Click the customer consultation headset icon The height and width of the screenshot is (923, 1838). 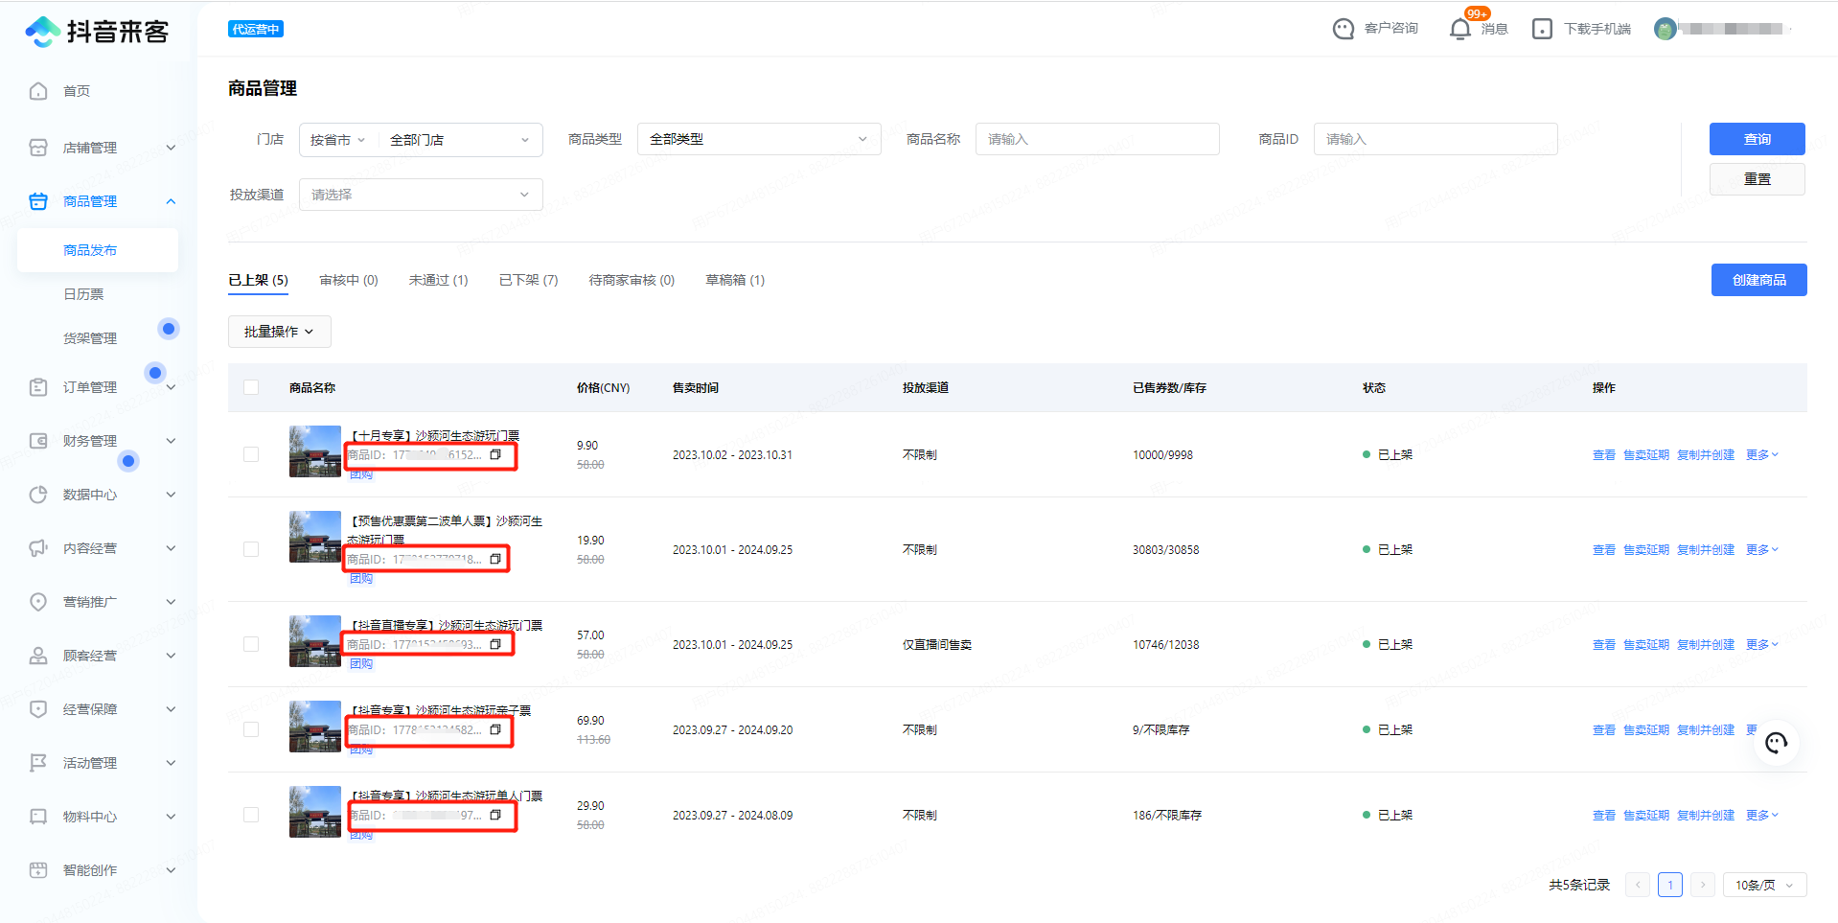[1344, 29]
